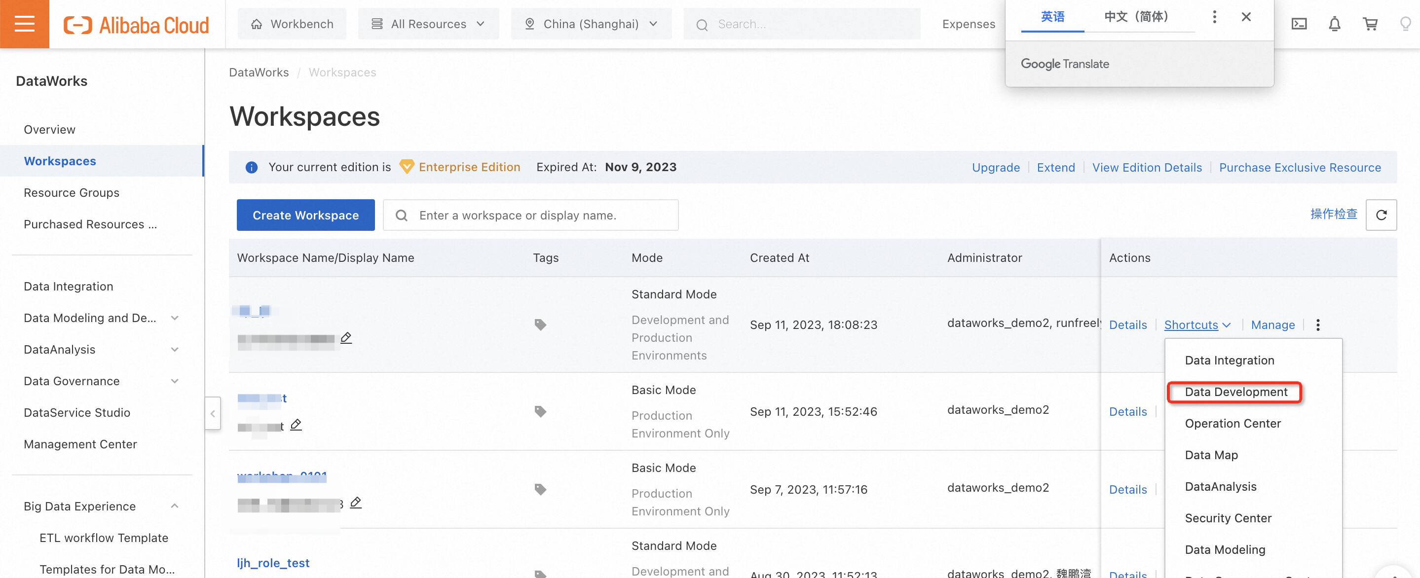
Task: Open the shopping cart
Action: [x=1370, y=24]
